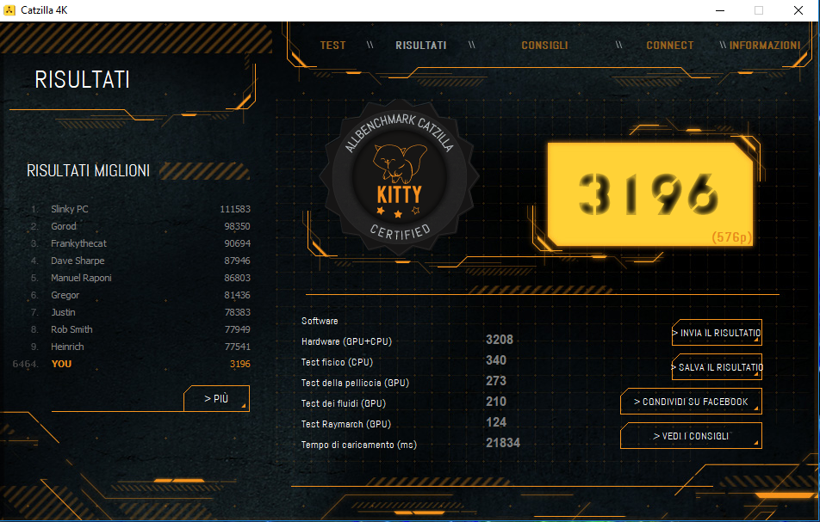Click Test dei fluidi (GPU) label
The height and width of the screenshot is (522, 820).
(x=344, y=403)
